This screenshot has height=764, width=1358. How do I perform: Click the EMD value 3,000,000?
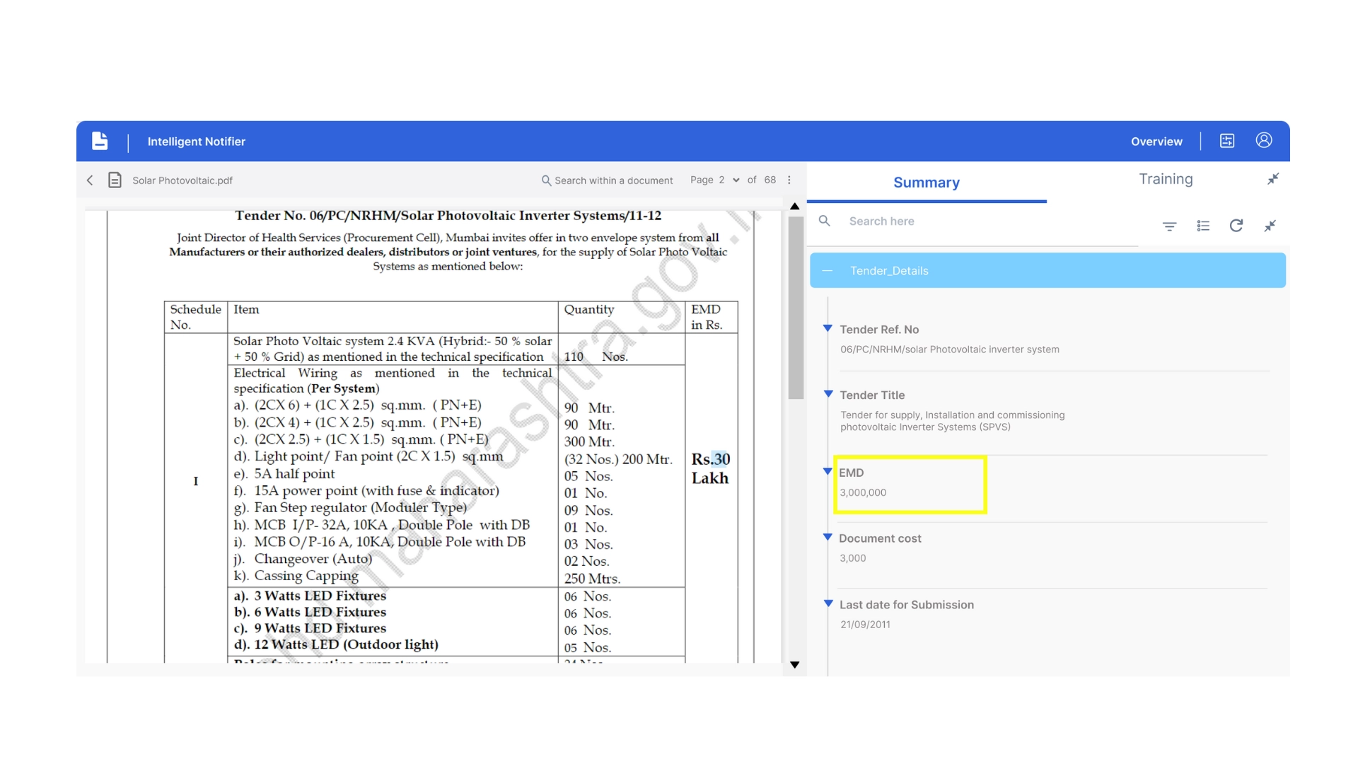(863, 492)
